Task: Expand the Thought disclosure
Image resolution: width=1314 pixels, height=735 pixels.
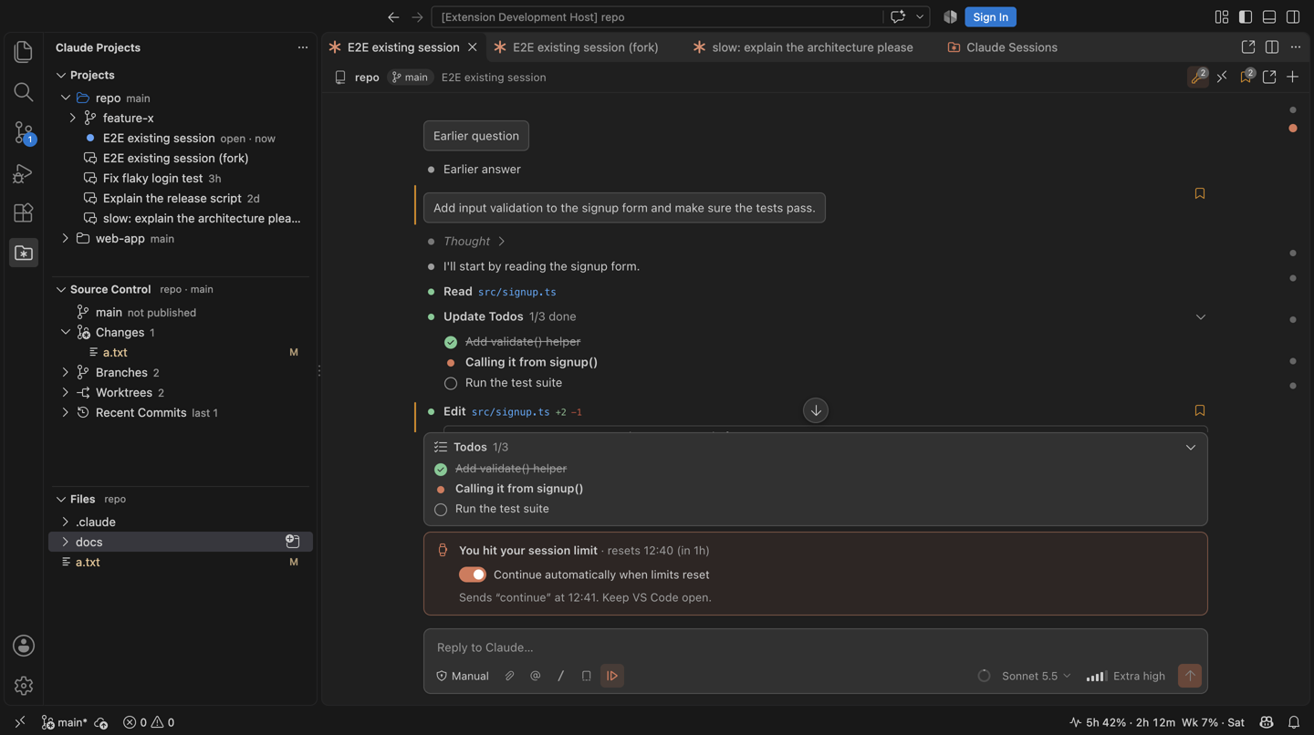Action: point(474,242)
